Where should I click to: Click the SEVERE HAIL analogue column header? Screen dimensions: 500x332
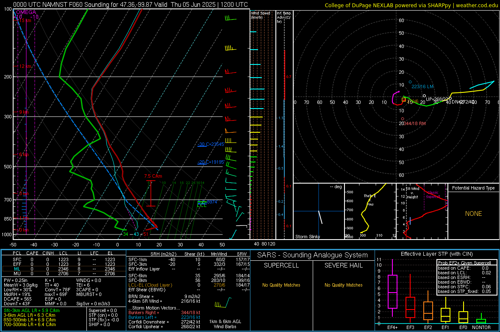(343, 265)
